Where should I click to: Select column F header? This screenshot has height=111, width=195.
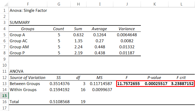28,4
